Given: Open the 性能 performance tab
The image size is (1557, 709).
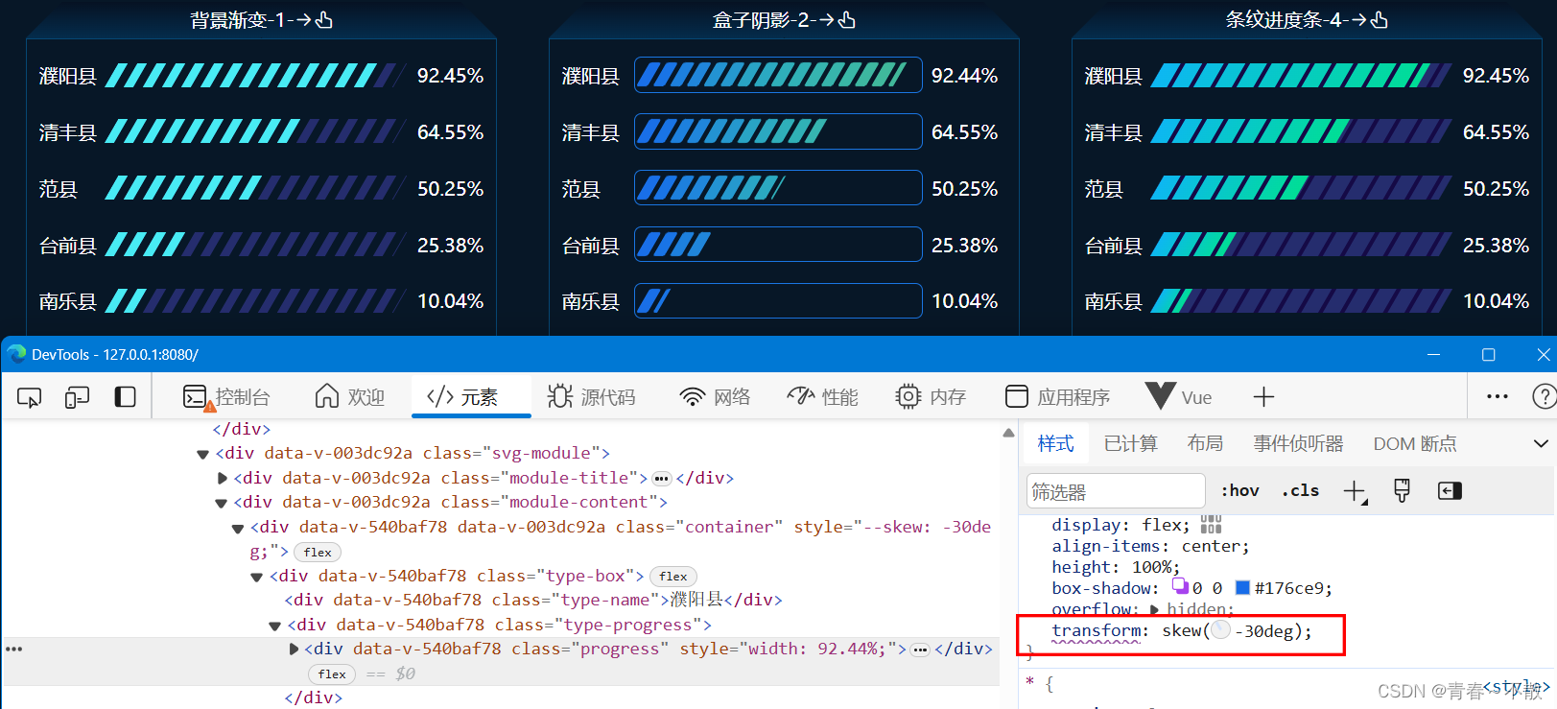Looking at the screenshot, I should coord(822,397).
